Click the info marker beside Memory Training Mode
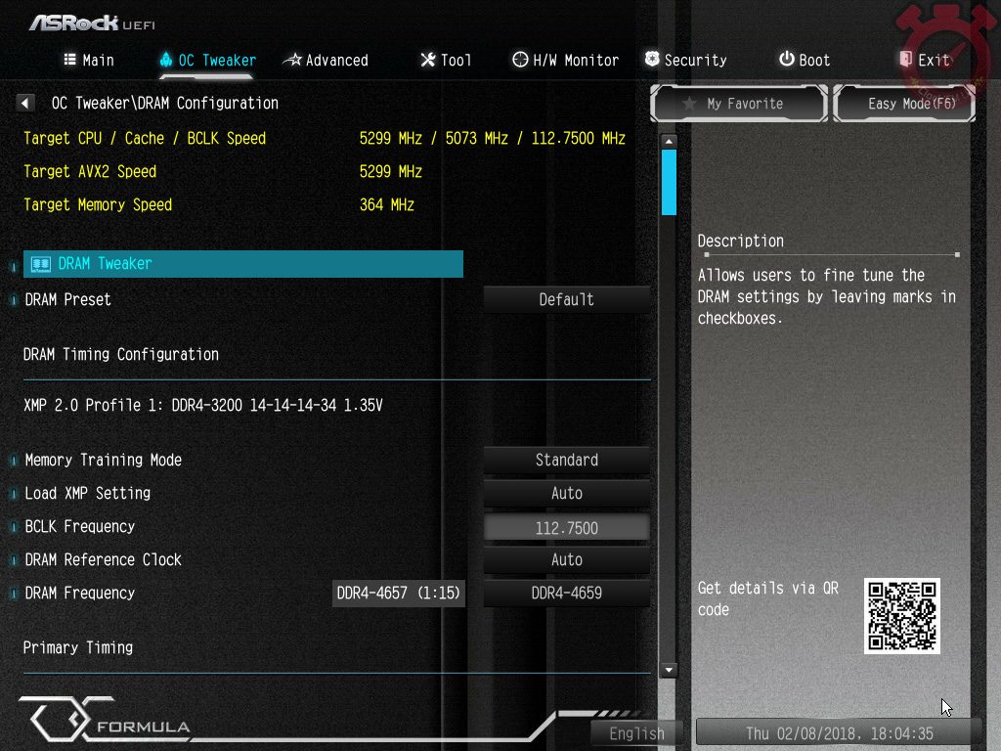Screen dimensions: 1001x751 point(14,461)
